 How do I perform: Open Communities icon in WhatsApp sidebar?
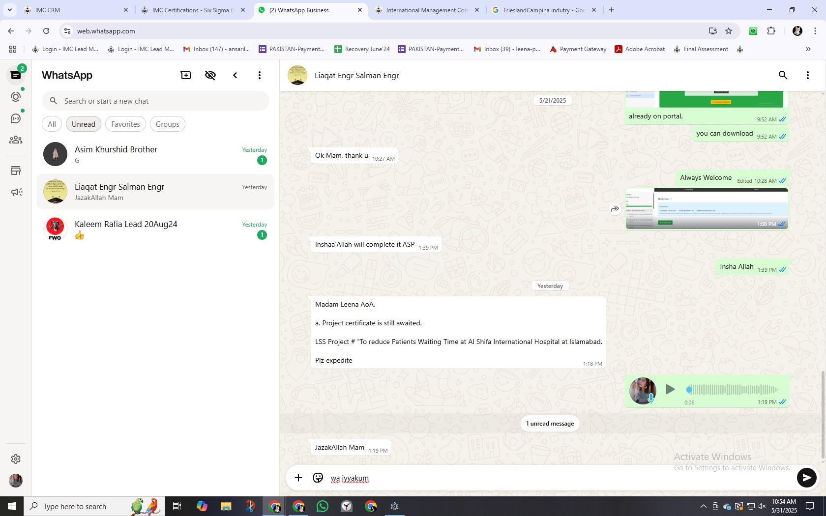tap(16, 140)
